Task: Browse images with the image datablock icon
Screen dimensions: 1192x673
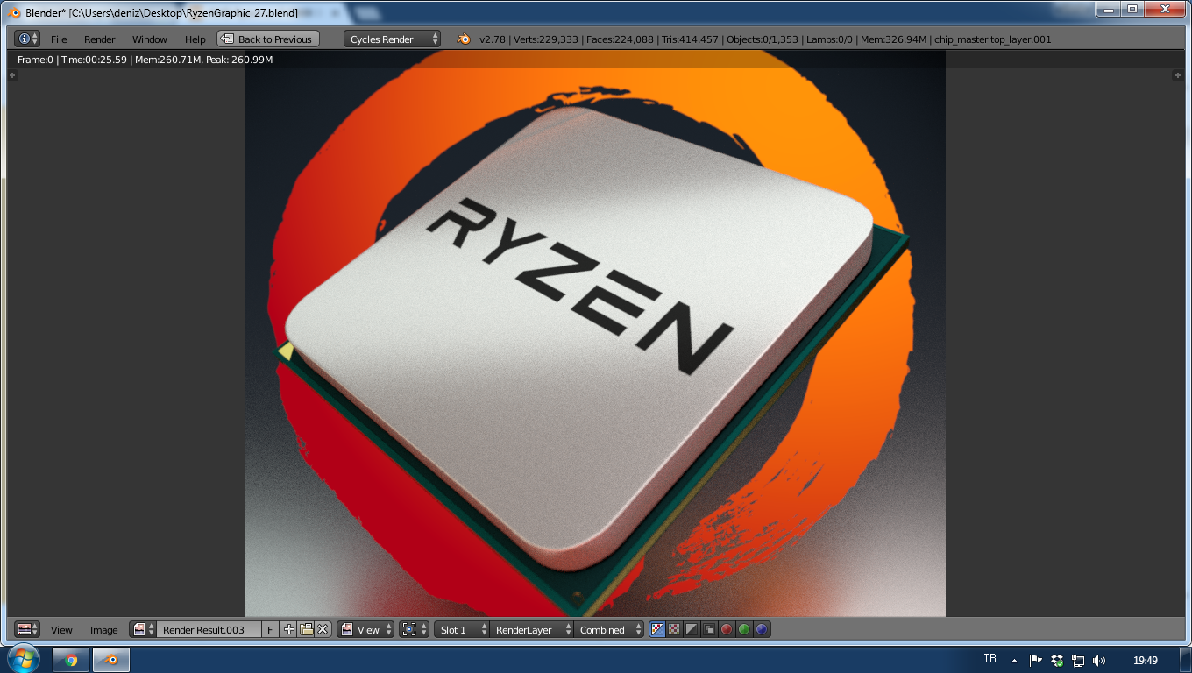Action: click(143, 629)
